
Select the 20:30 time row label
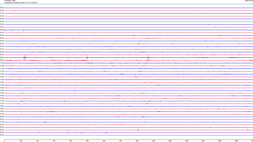[2, 119]
